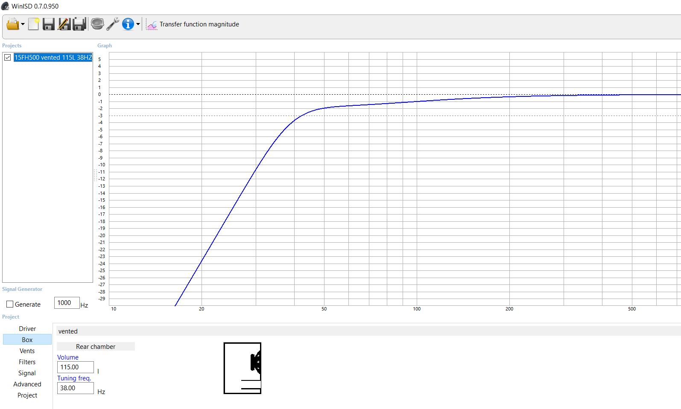Screen dimensions: 681x409
Task: Click the Volume unit letter l
Action: coord(98,371)
